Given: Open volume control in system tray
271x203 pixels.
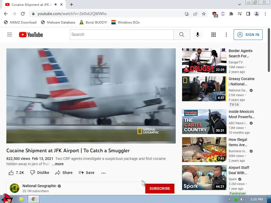Looking at the screenshot, I should 242,199.
